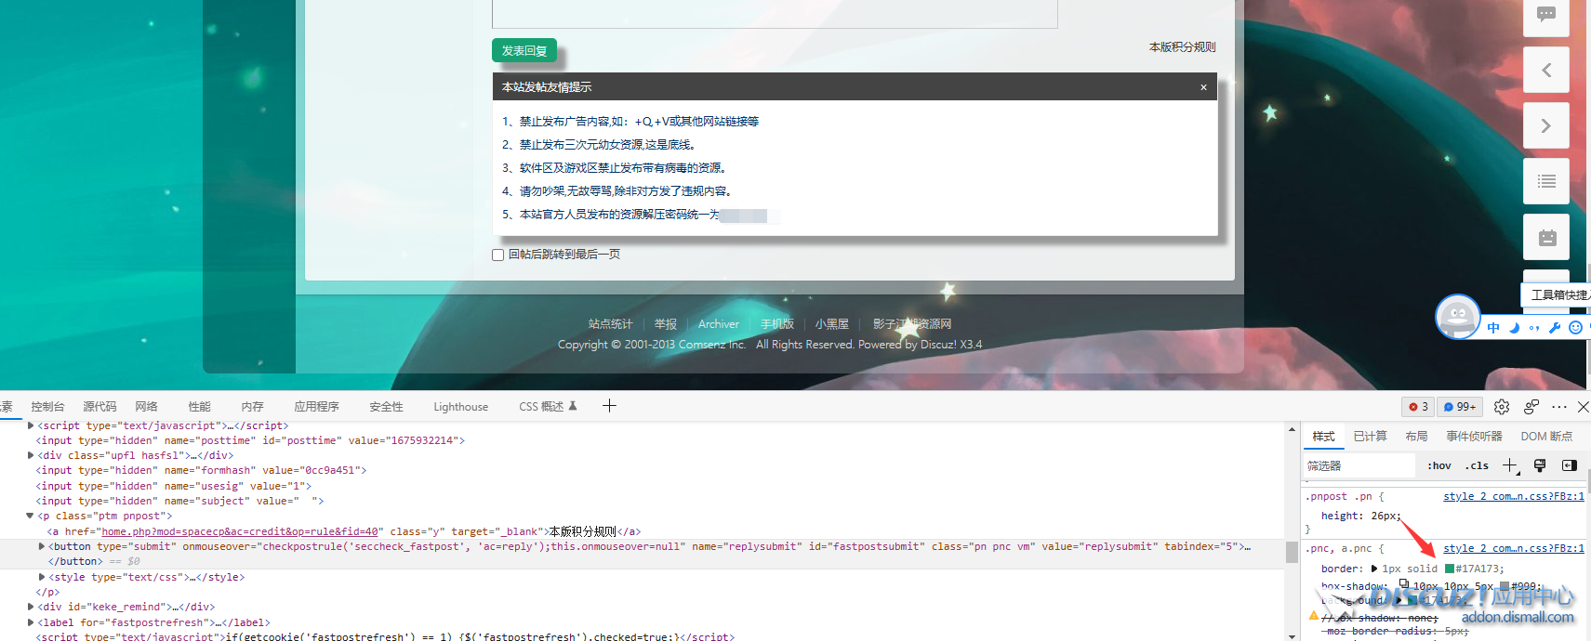
Task: Click the DevTools feedback icon
Action: tap(1531, 407)
